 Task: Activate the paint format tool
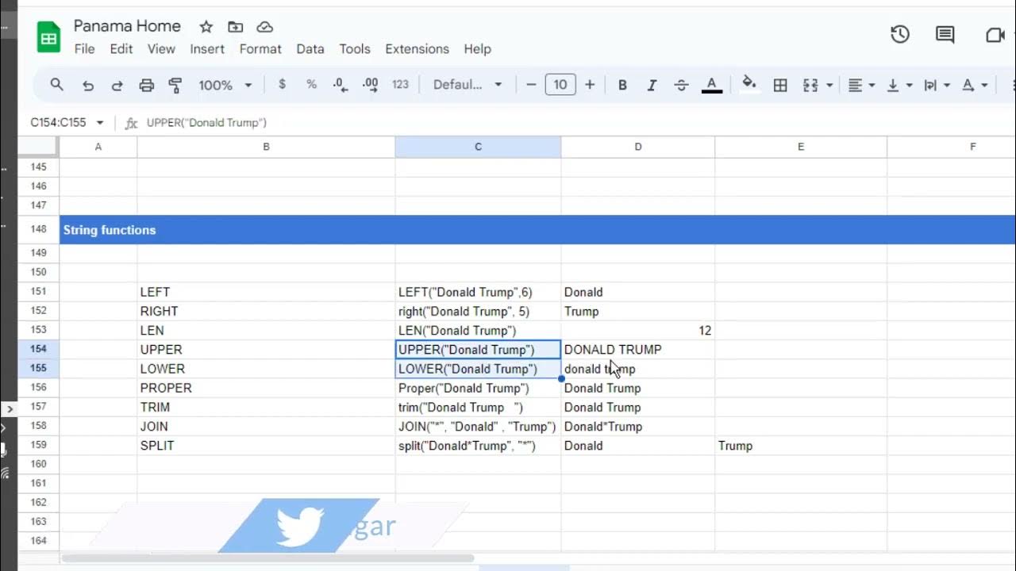pos(175,85)
